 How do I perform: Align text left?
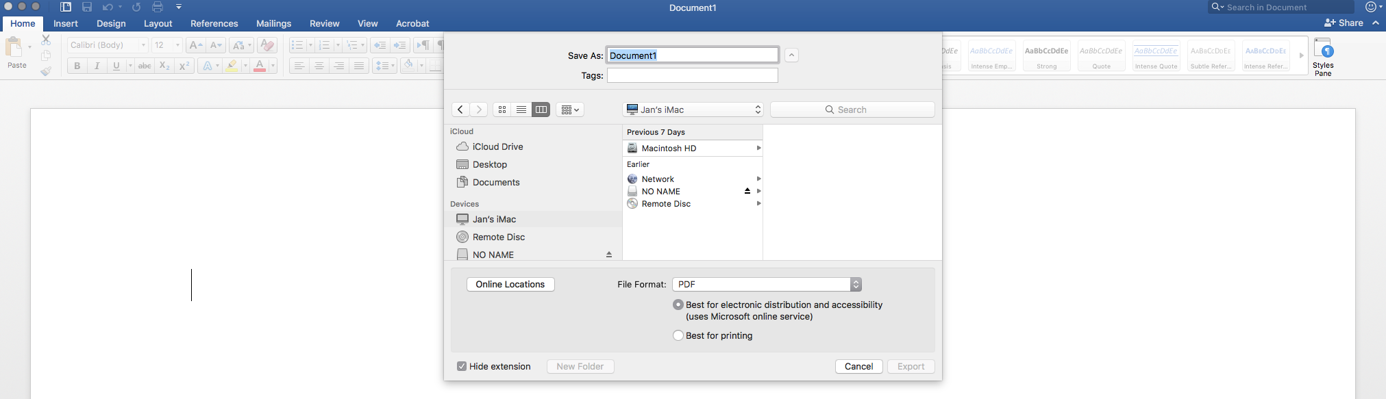[299, 66]
